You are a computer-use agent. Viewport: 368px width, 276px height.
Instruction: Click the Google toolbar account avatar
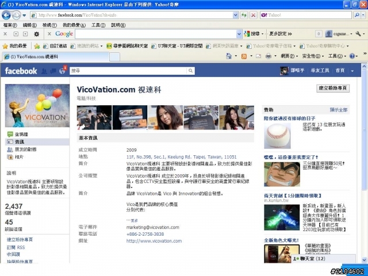click(328, 34)
